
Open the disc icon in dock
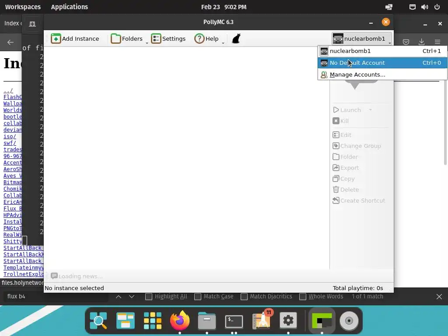[349, 321]
